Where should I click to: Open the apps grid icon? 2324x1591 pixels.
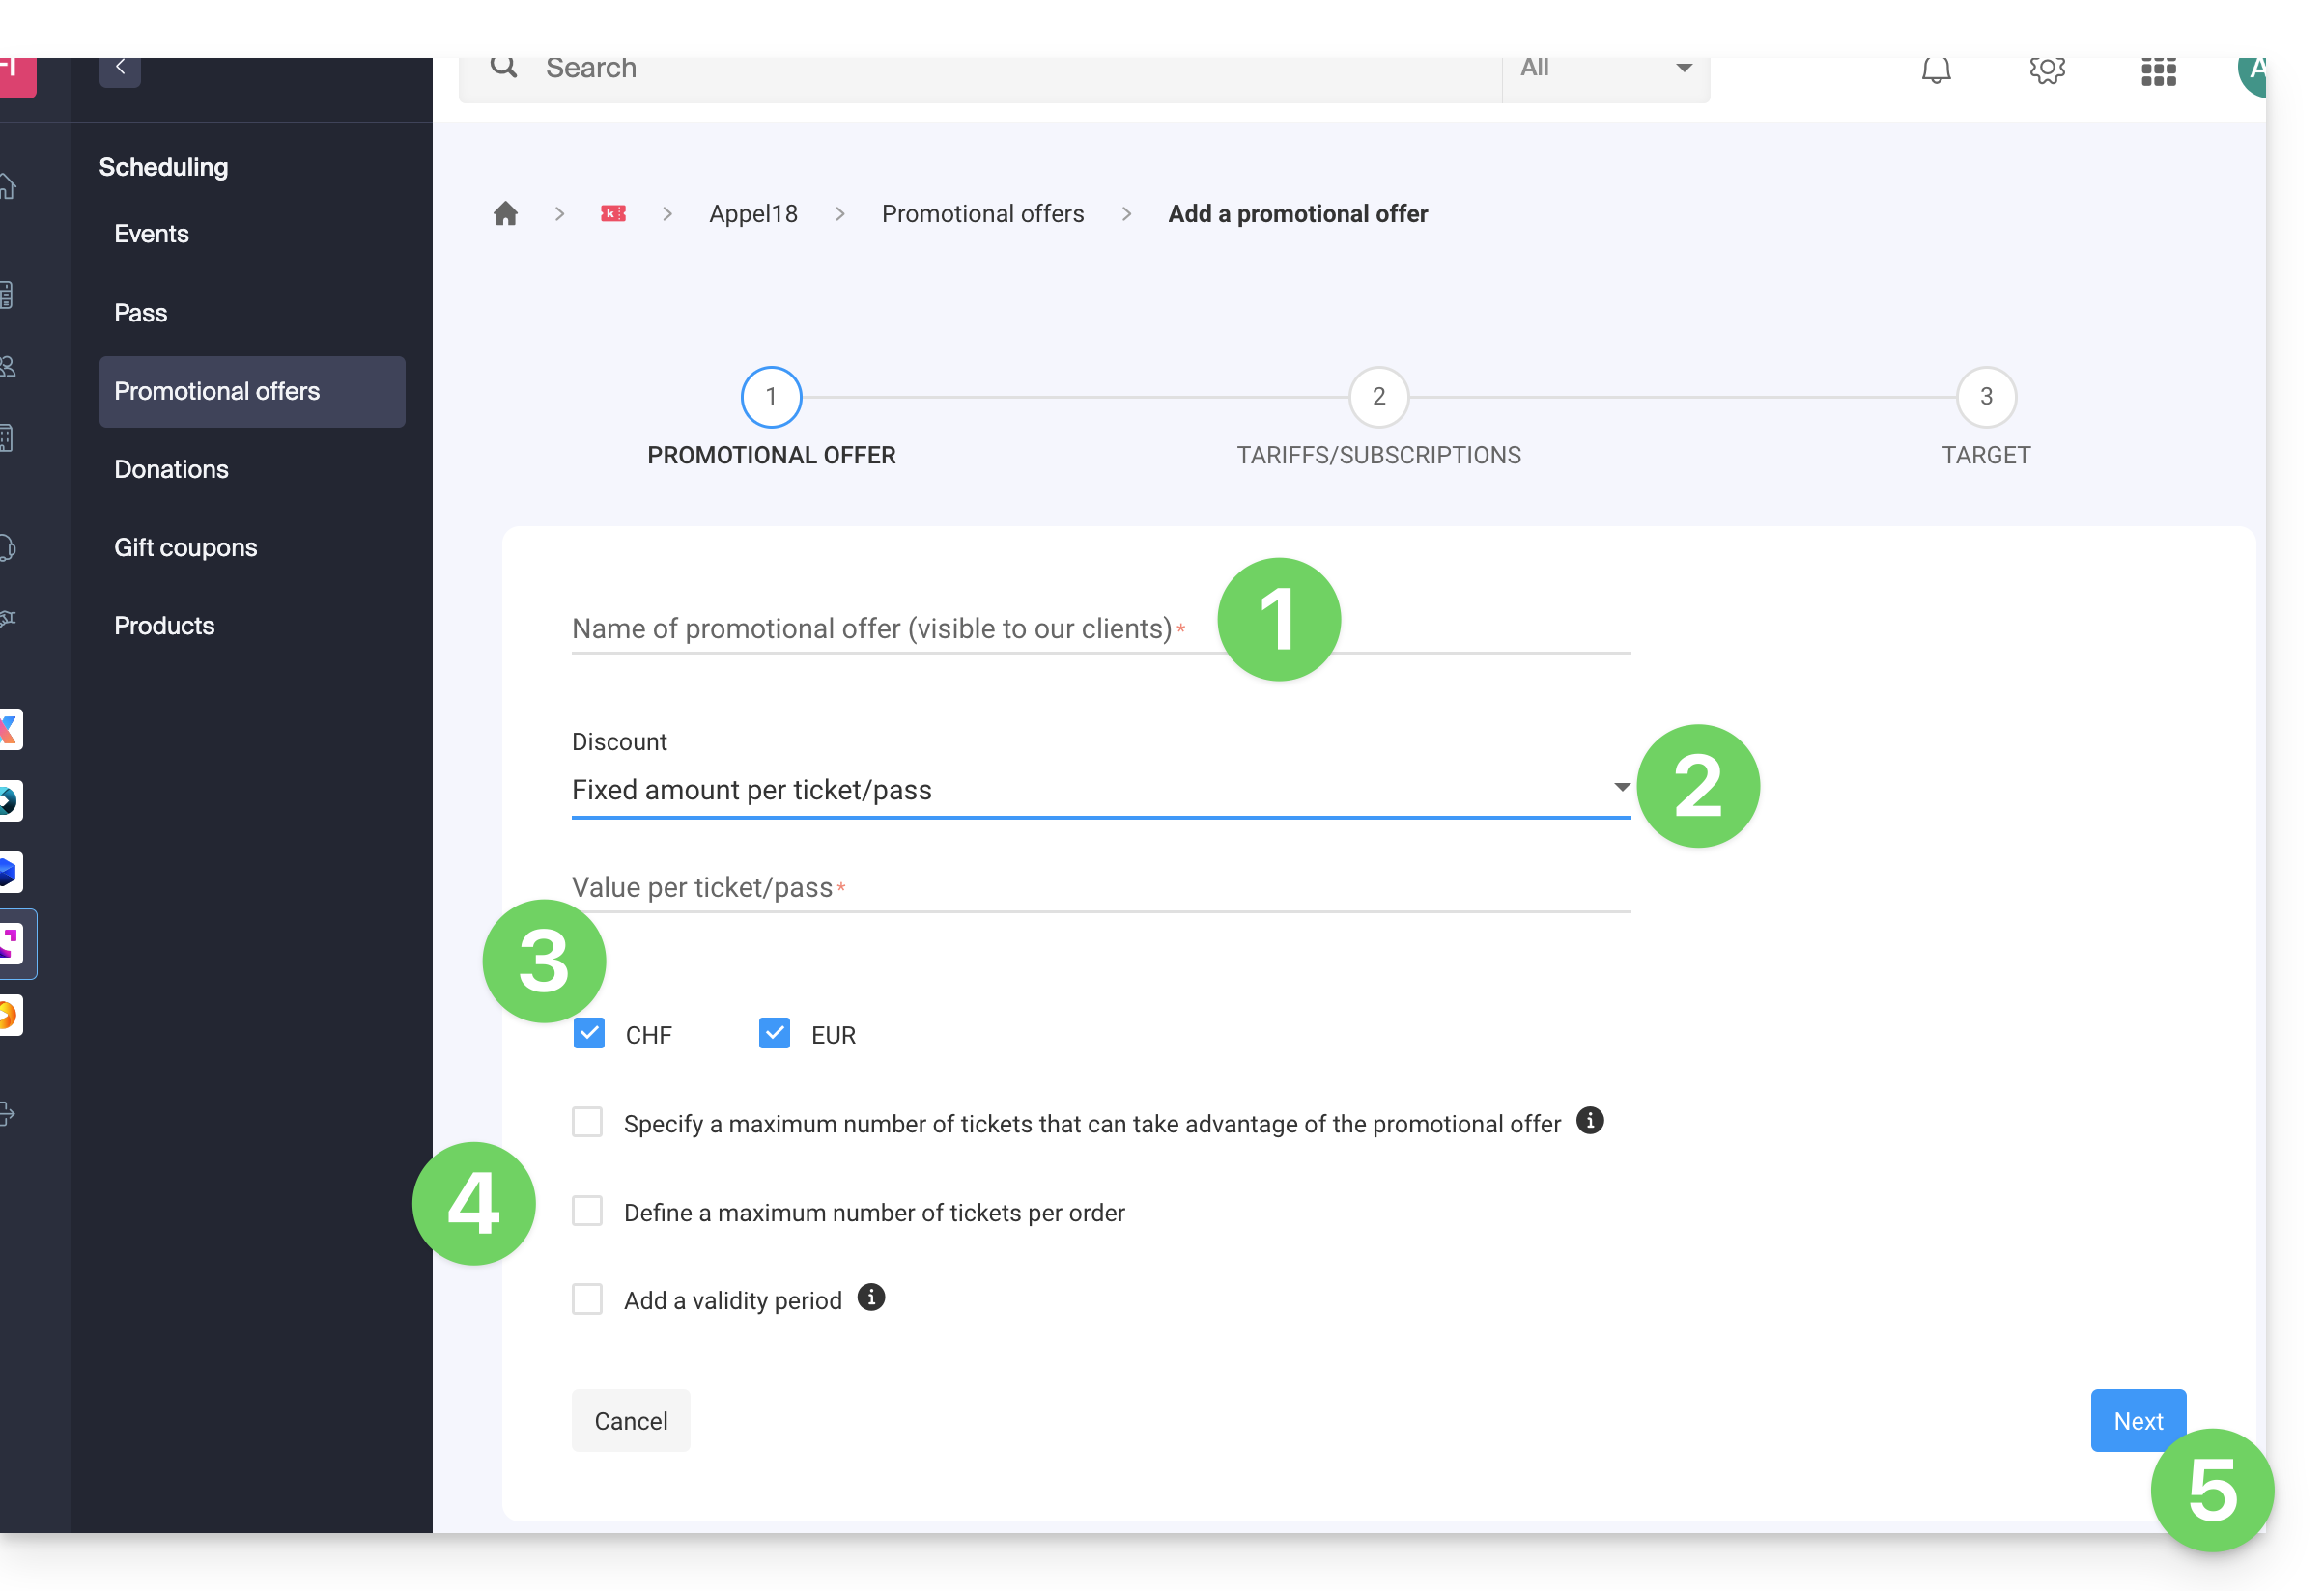(x=2158, y=72)
